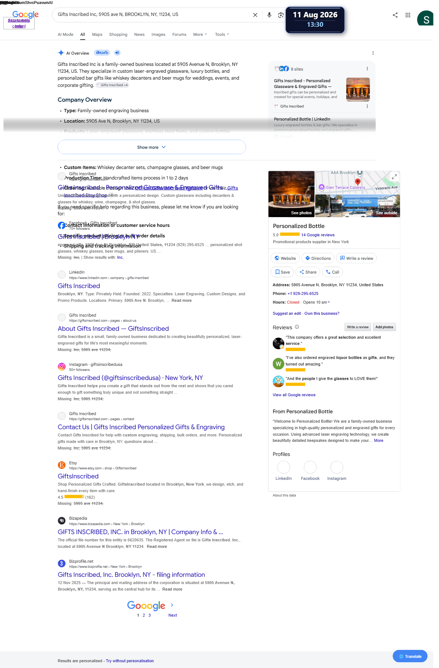This screenshot has height=668, width=439.
Task: Open the Google apps grid icon
Action: (x=408, y=15)
